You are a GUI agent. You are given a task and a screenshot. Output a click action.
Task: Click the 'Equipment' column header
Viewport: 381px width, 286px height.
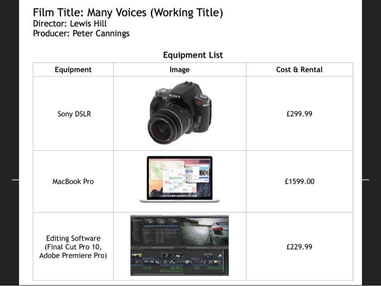[x=73, y=70]
